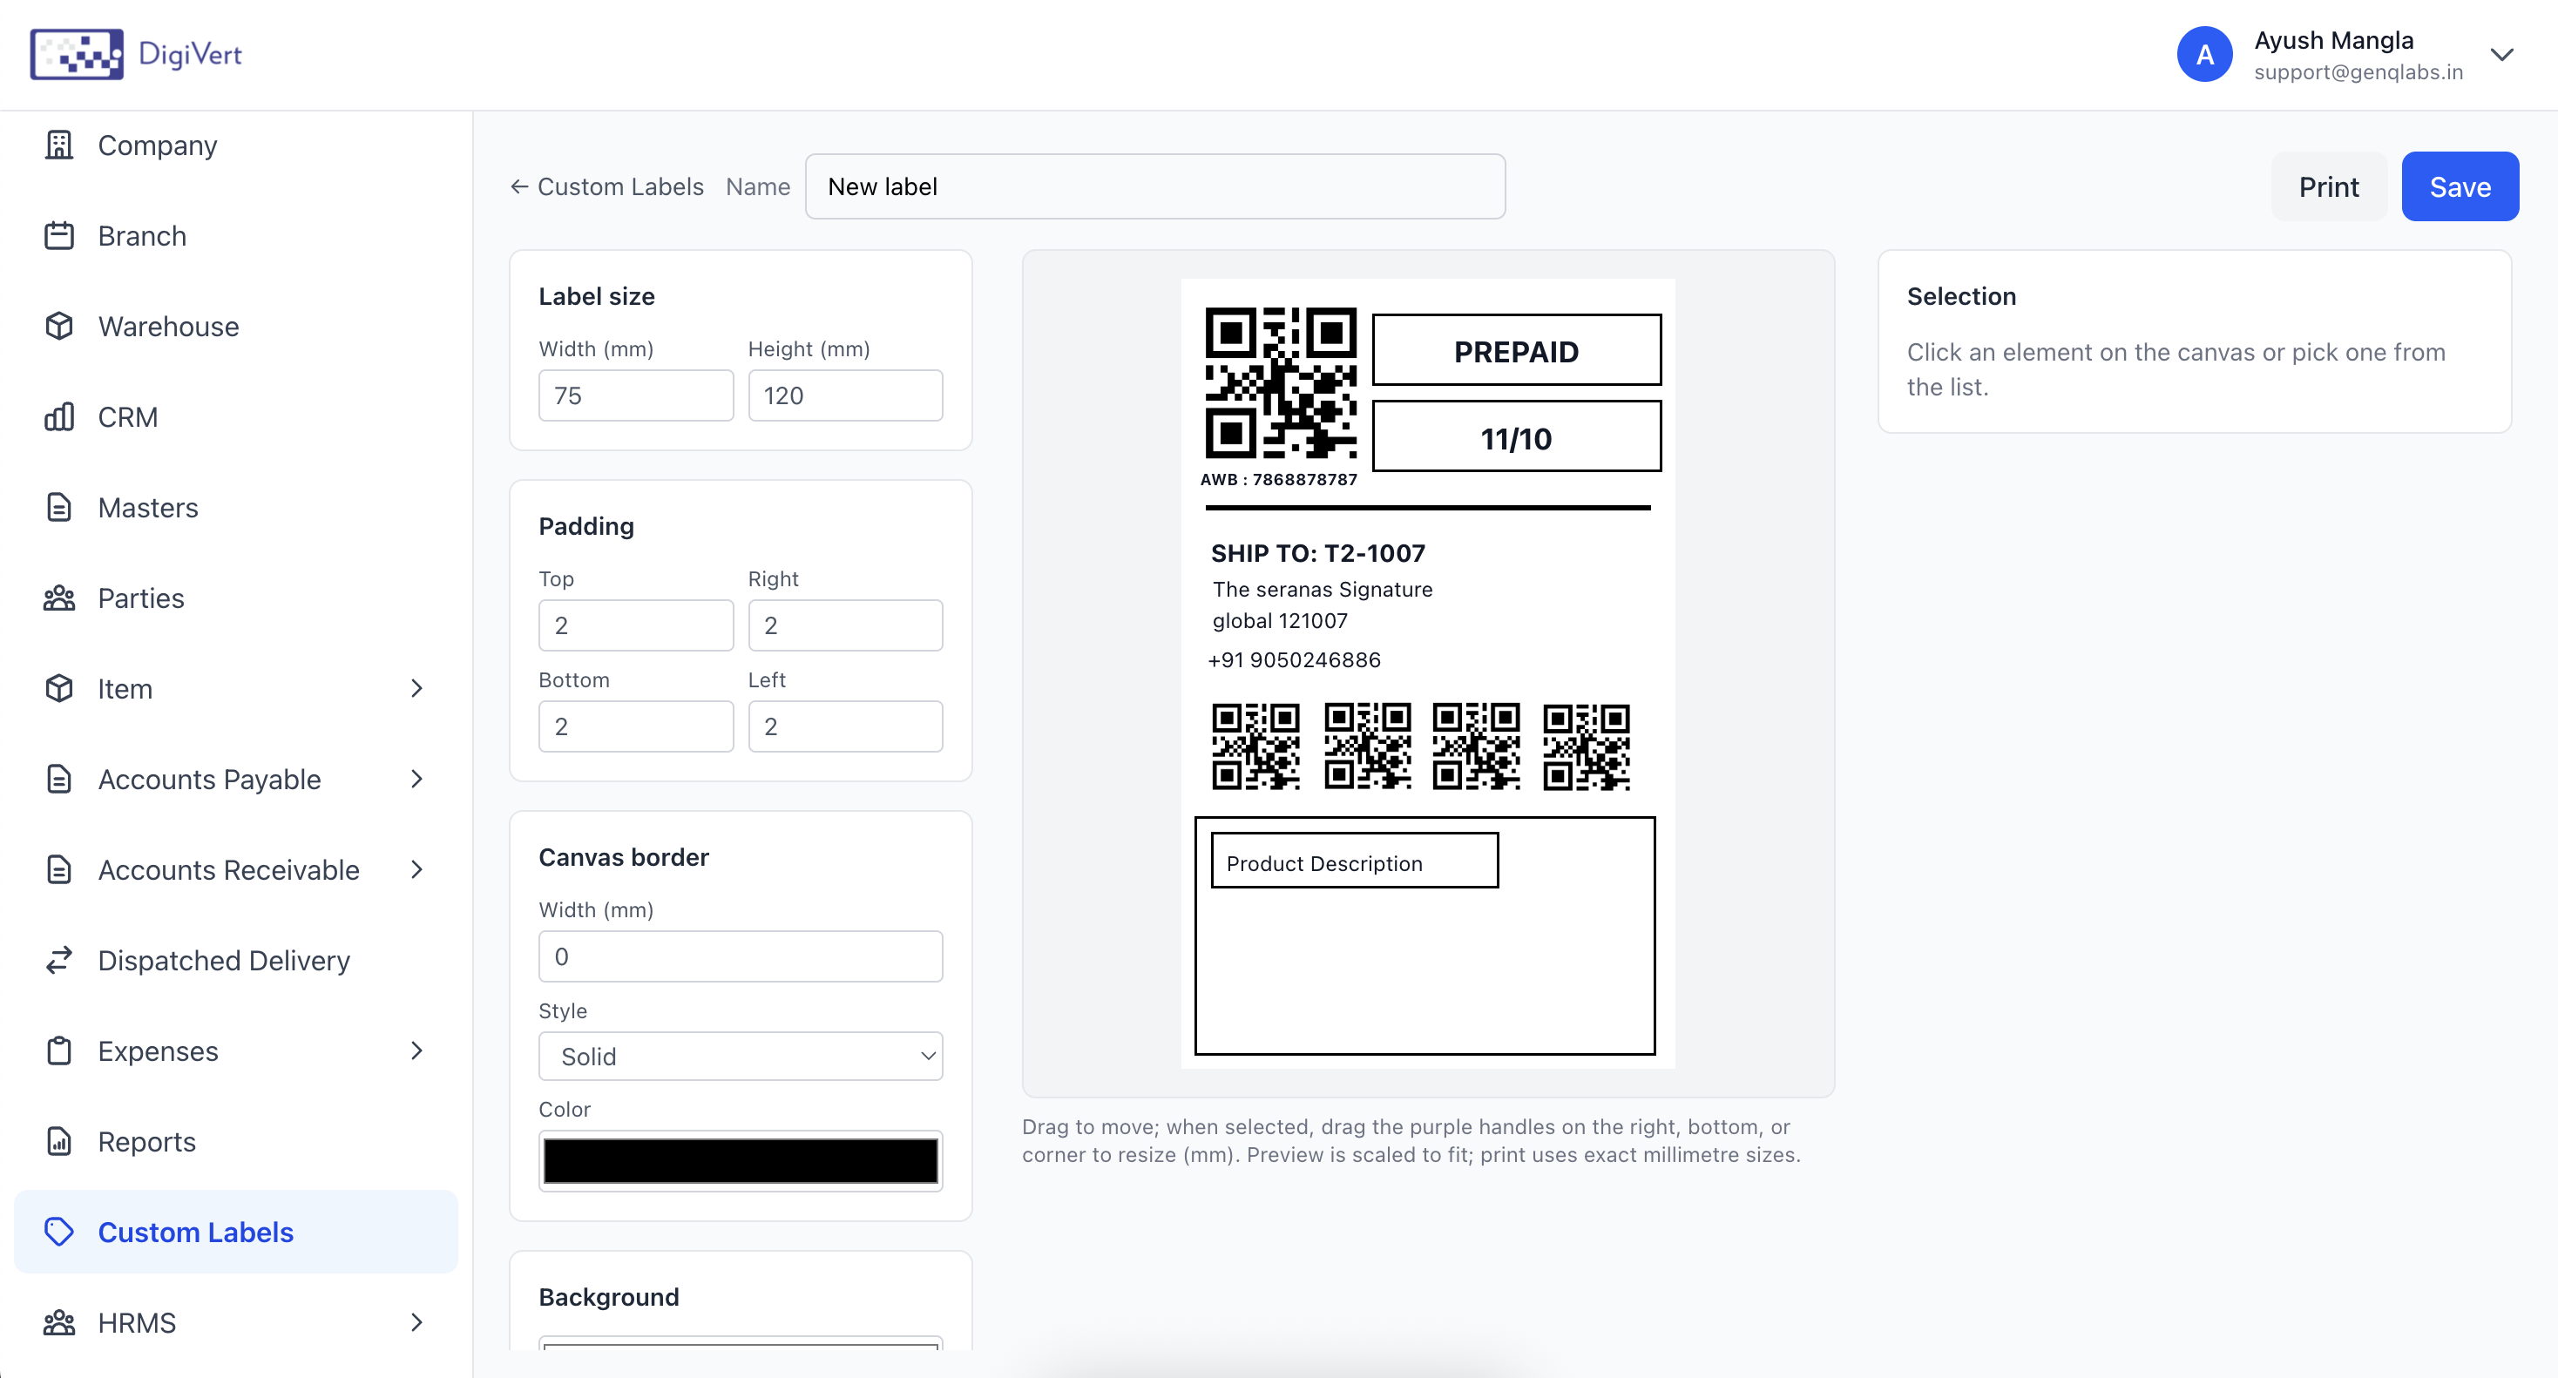Click the label Name input field
Viewport: 2558px width, 1378px height.
point(1154,186)
